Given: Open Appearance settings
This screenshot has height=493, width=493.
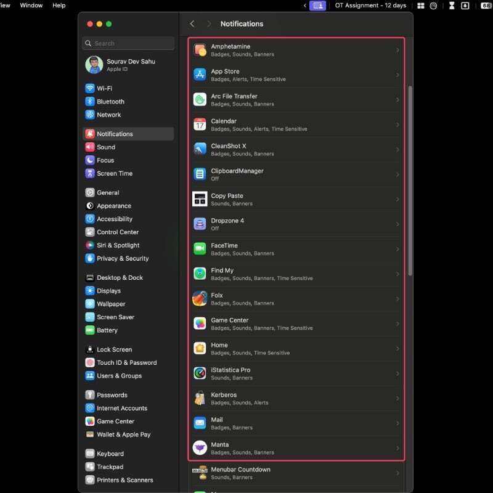Looking at the screenshot, I should 128,206.
